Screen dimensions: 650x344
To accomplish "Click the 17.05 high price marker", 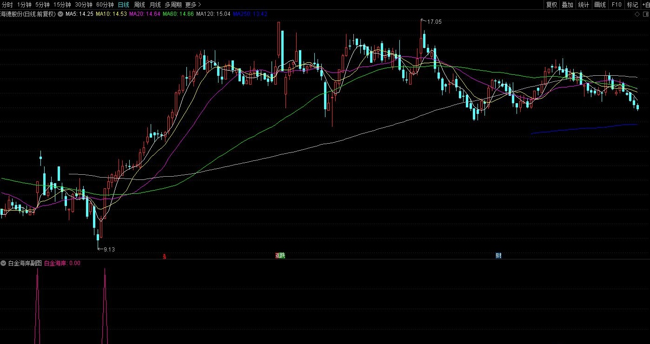I will (x=434, y=22).
